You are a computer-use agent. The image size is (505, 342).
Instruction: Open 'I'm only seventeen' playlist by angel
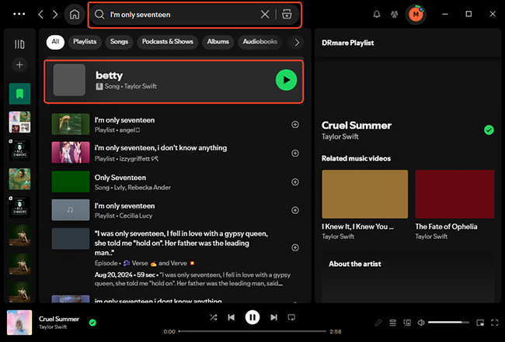click(124, 120)
